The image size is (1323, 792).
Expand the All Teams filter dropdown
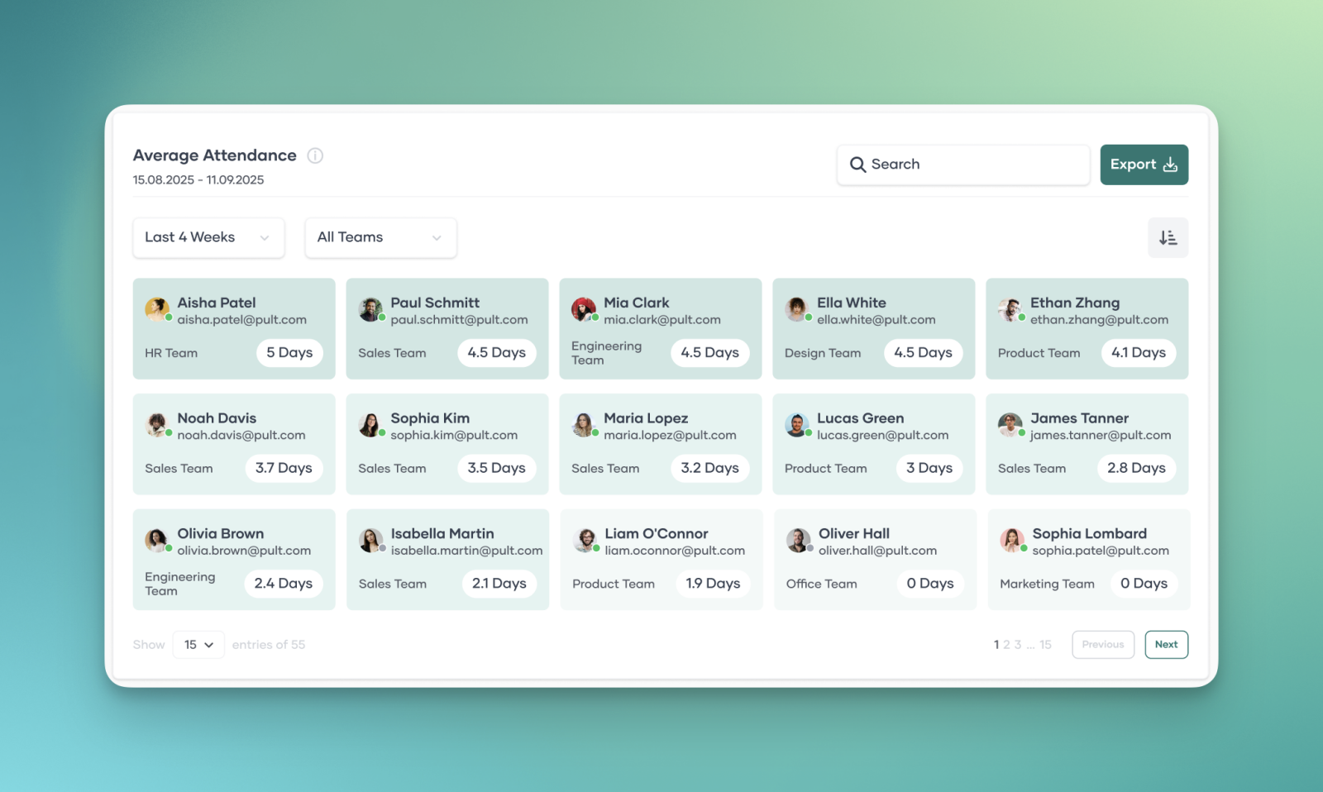point(380,238)
